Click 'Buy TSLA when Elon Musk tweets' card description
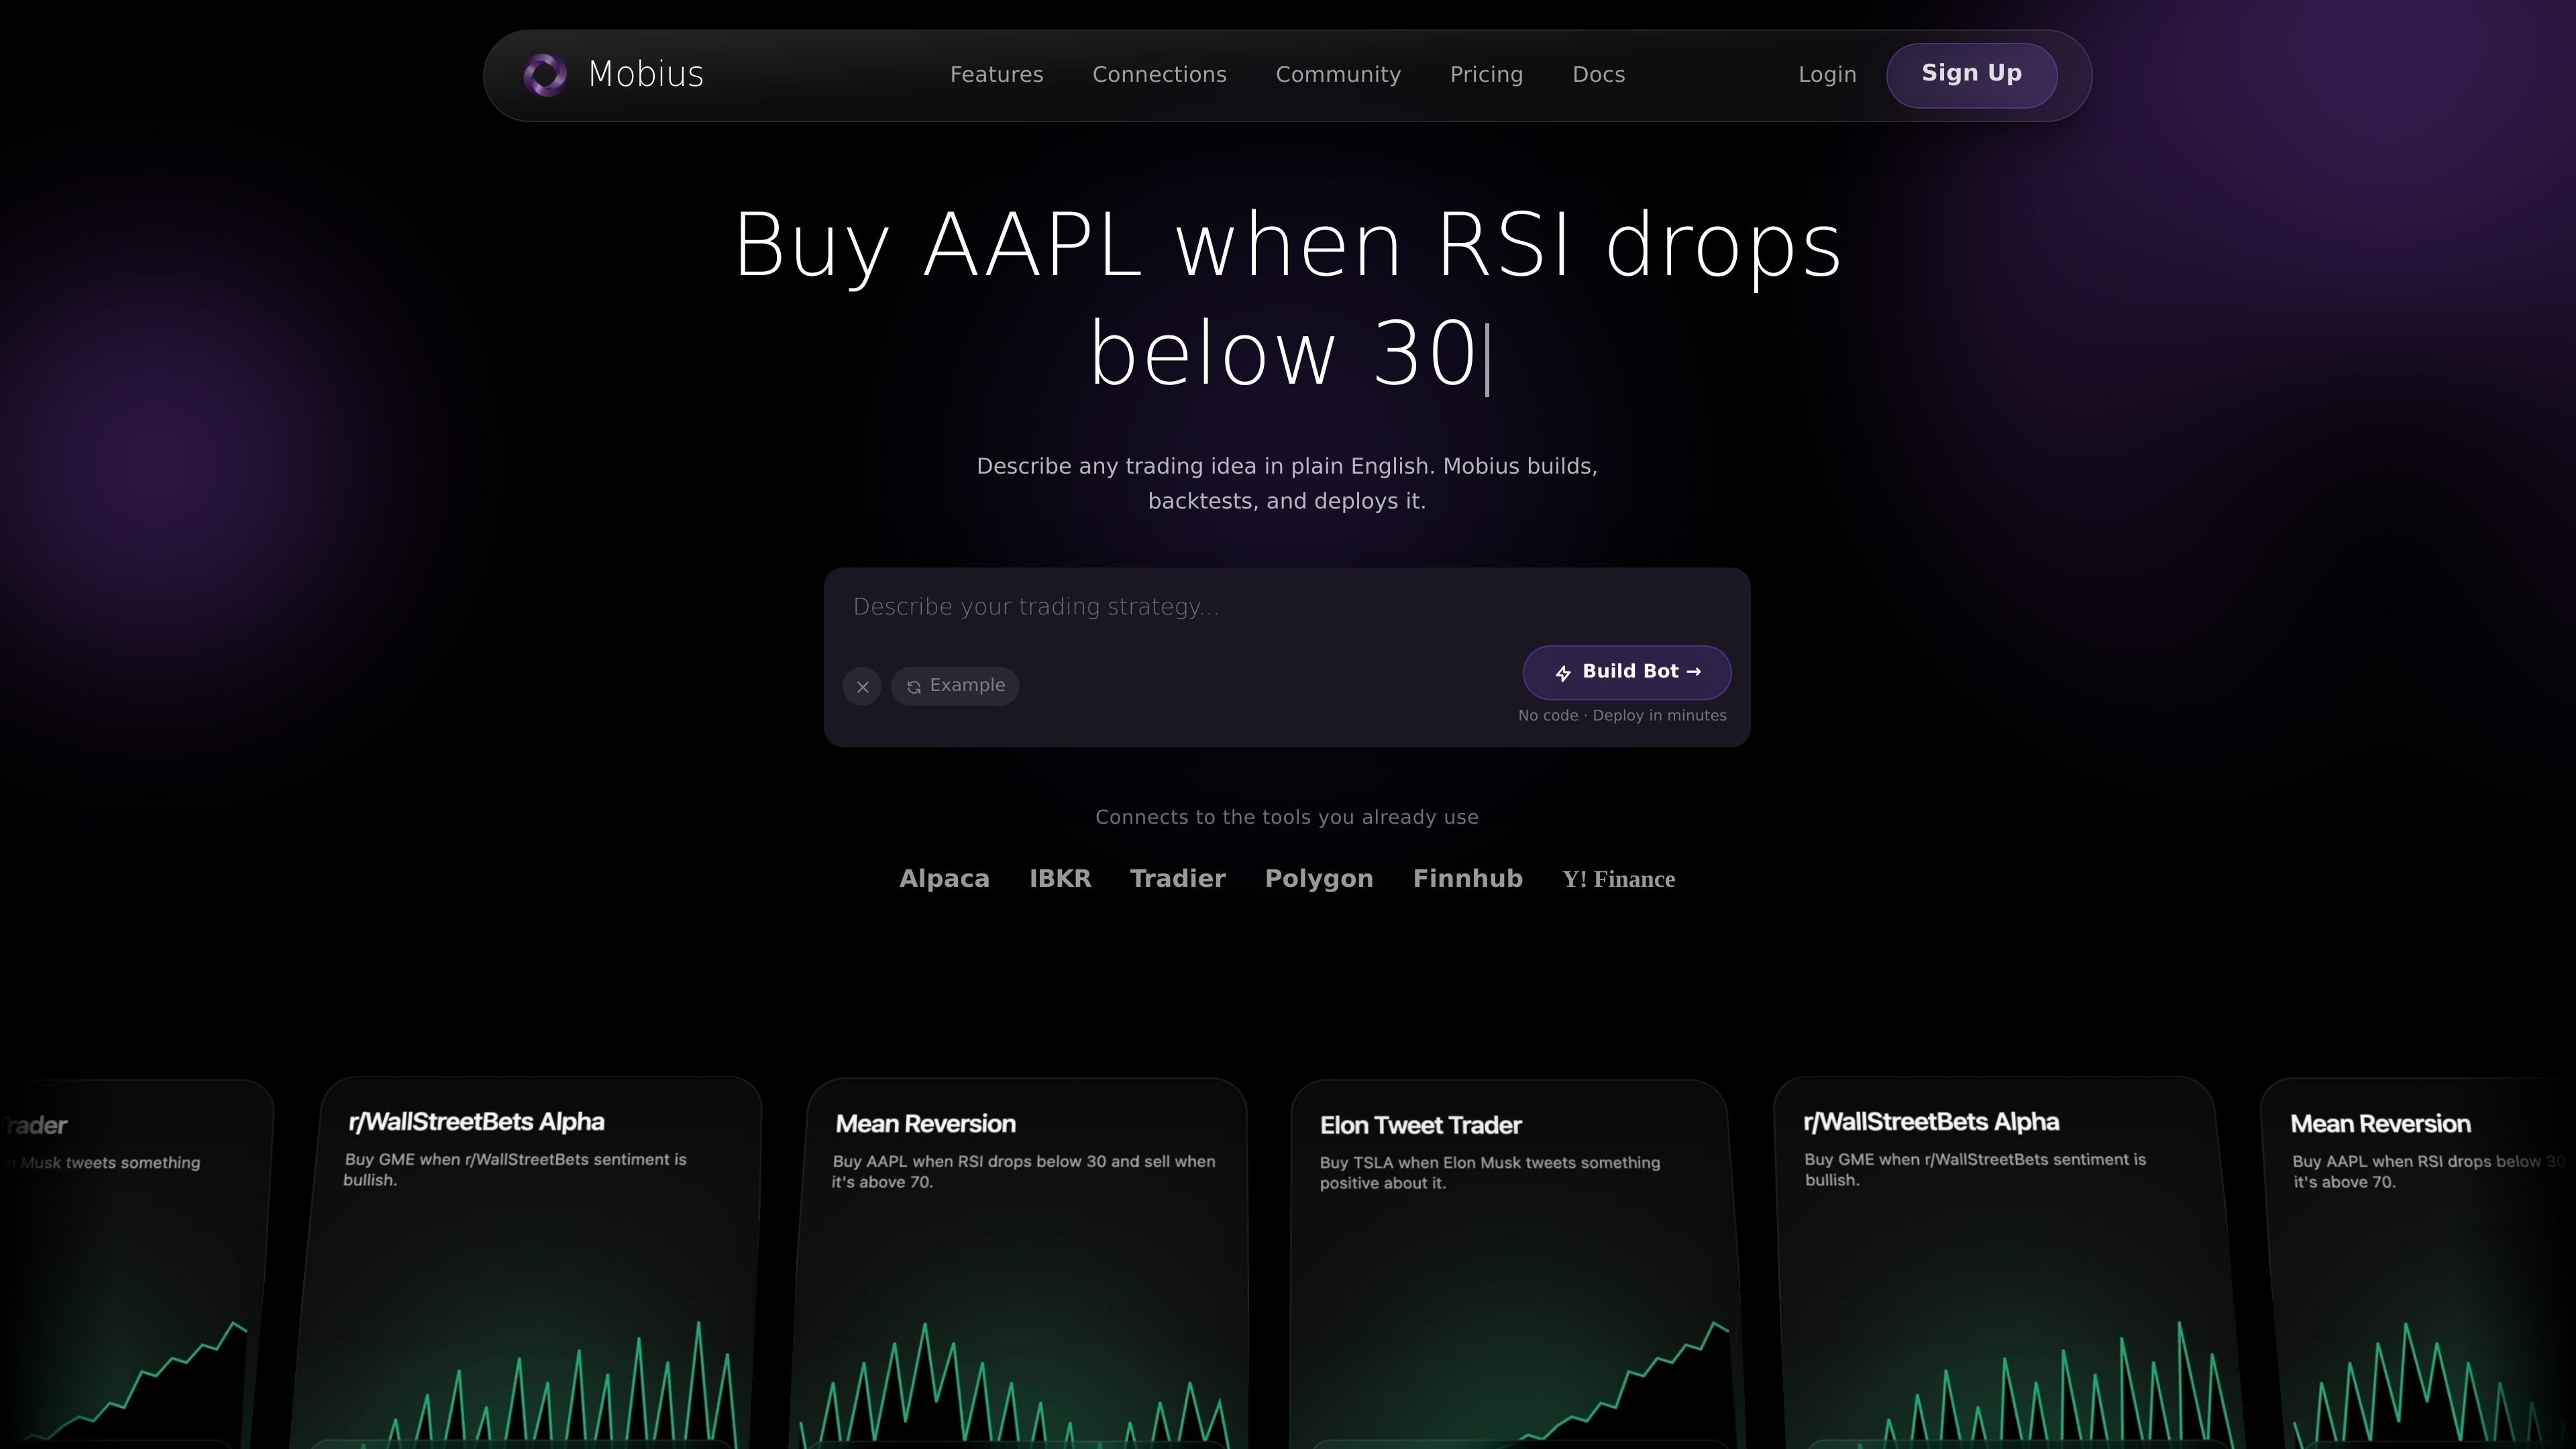The height and width of the screenshot is (1449, 2576). [x=1490, y=1173]
